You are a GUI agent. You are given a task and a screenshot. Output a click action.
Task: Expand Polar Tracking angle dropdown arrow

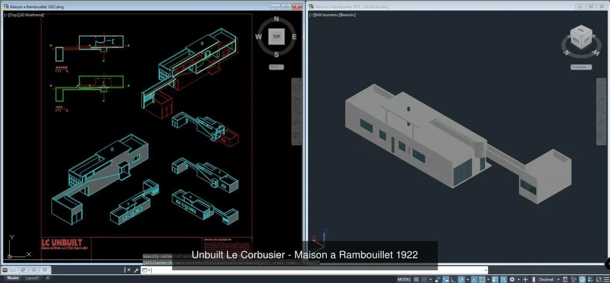click(x=468, y=279)
